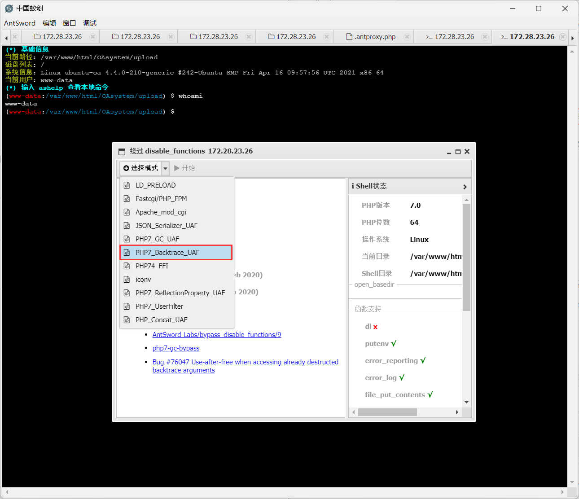This screenshot has width=579, height=499.
Task: Click the Shell status horizontal scrollbar thumb
Action: 387,412
